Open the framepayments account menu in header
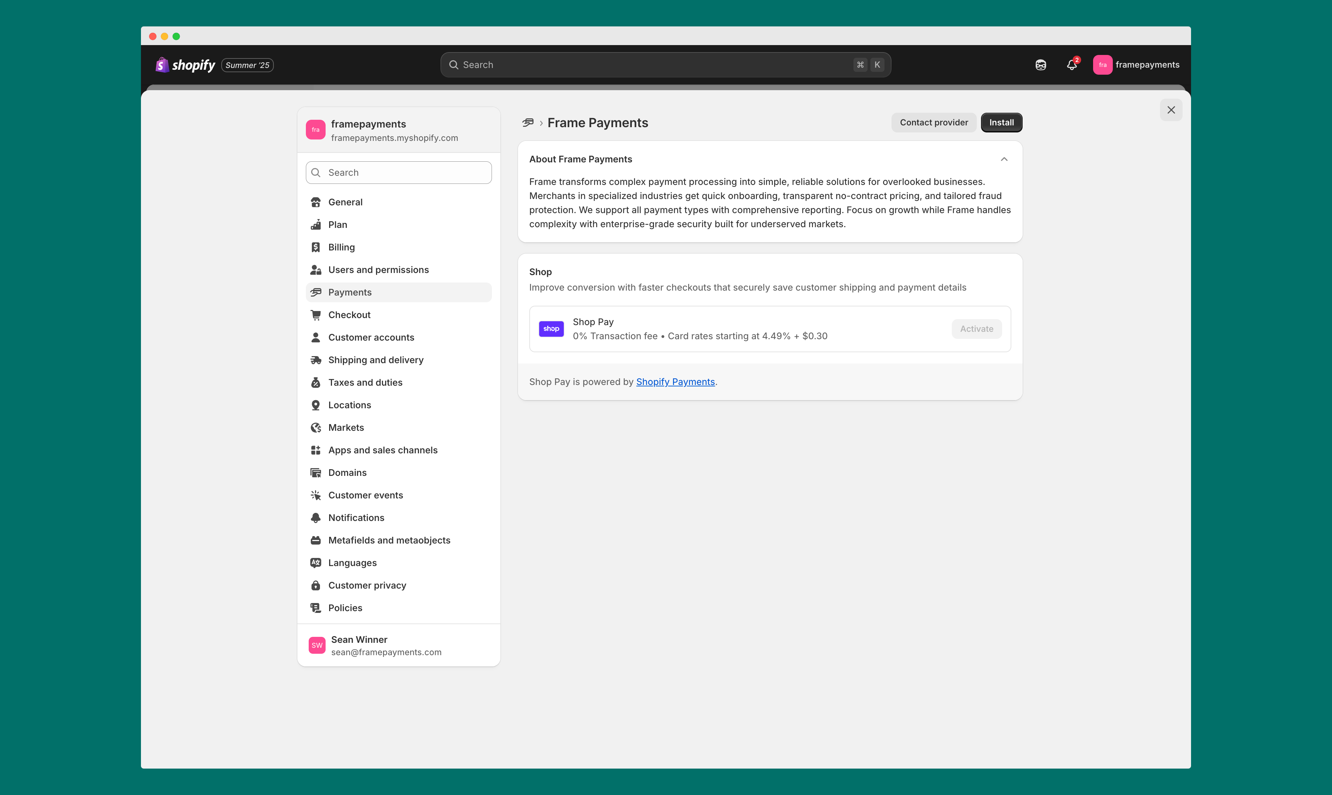Viewport: 1332px width, 795px height. click(x=1136, y=65)
